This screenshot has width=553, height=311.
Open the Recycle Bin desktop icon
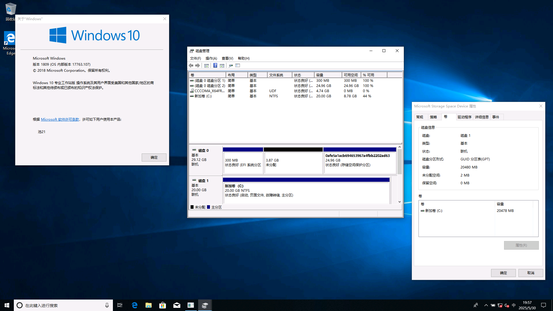pos(11,12)
